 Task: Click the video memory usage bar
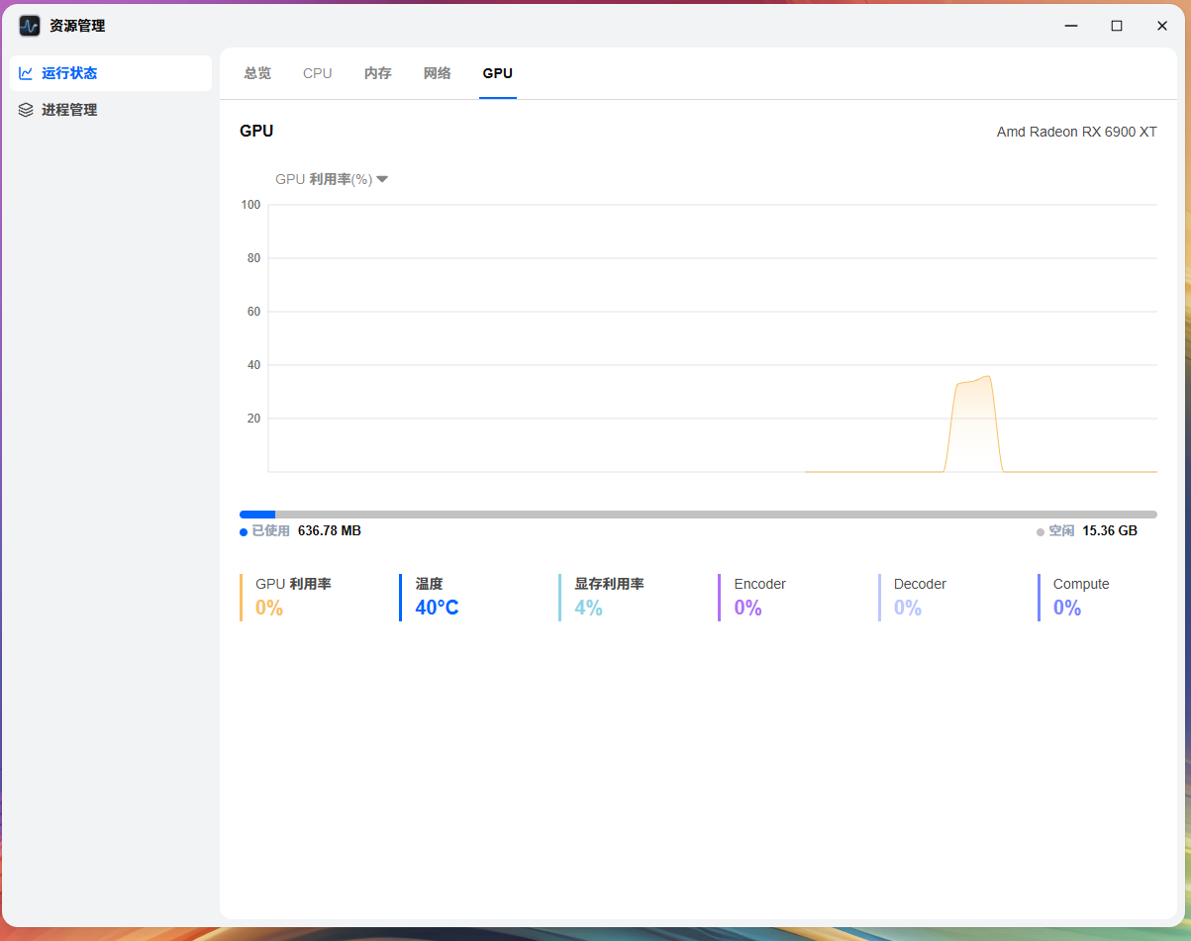698,515
